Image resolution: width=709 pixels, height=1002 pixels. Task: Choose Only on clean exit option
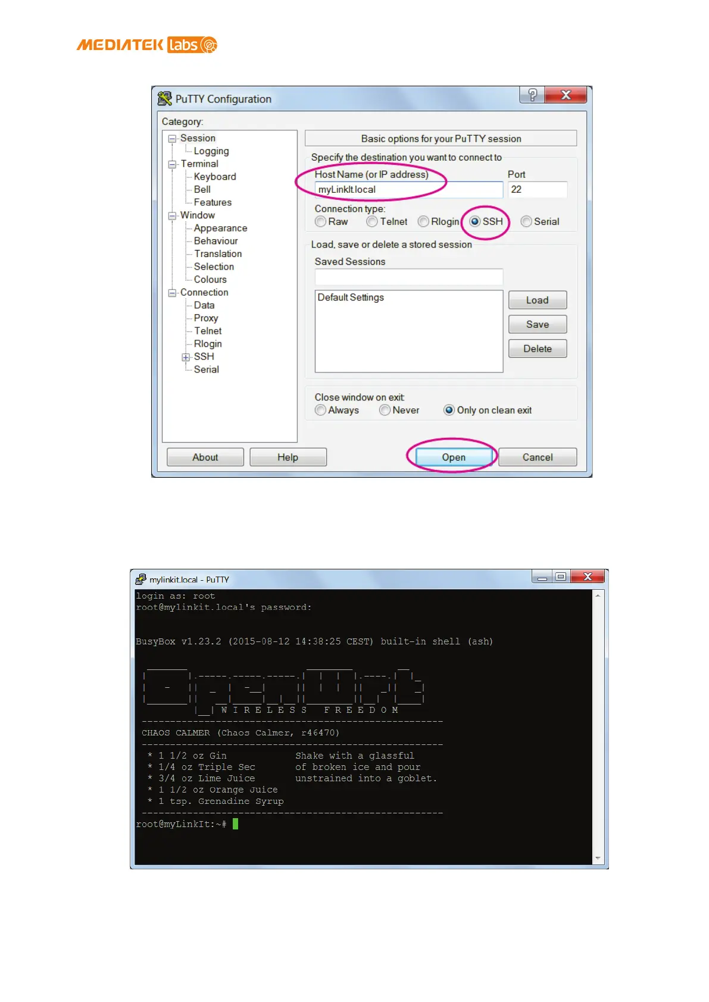pos(449,410)
